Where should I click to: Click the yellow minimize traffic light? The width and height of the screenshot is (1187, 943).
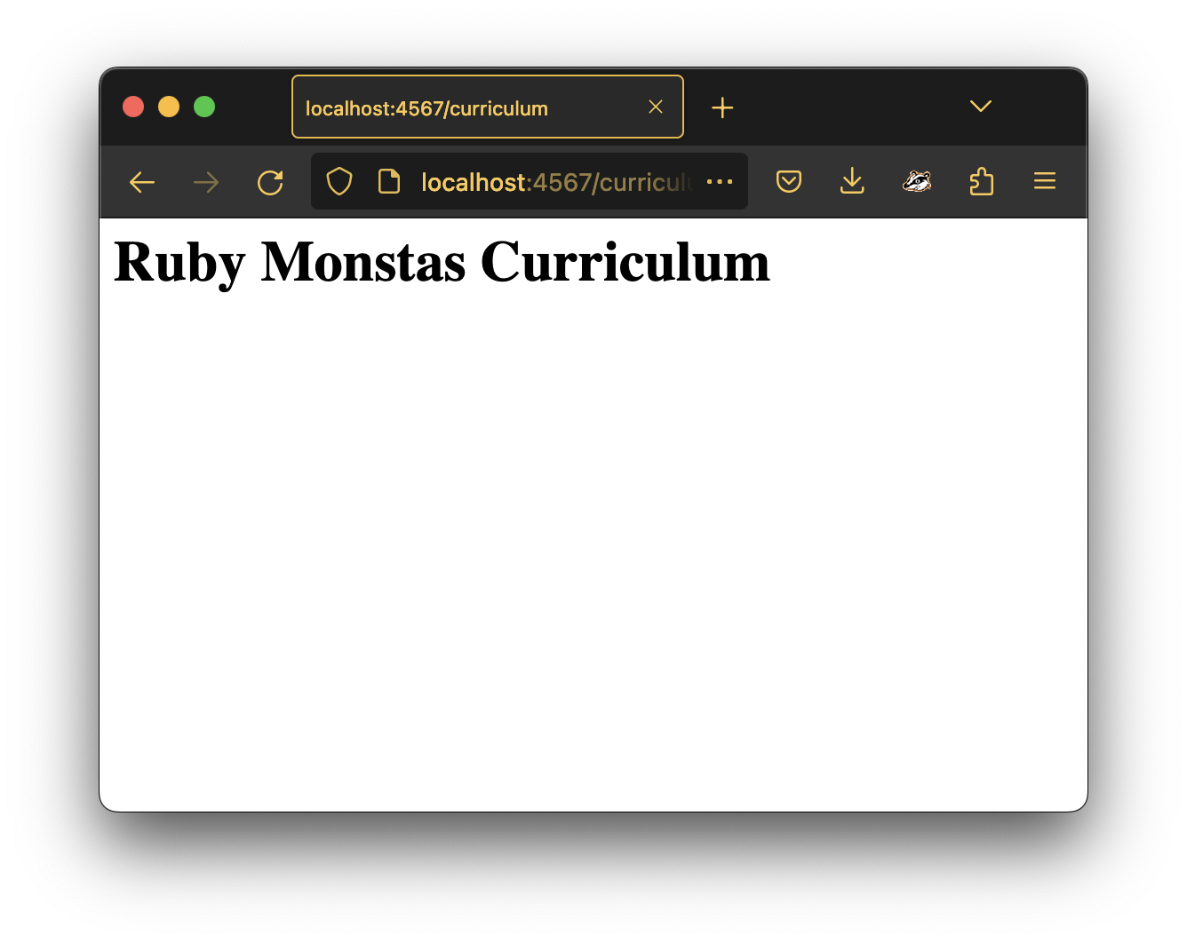tap(169, 107)
